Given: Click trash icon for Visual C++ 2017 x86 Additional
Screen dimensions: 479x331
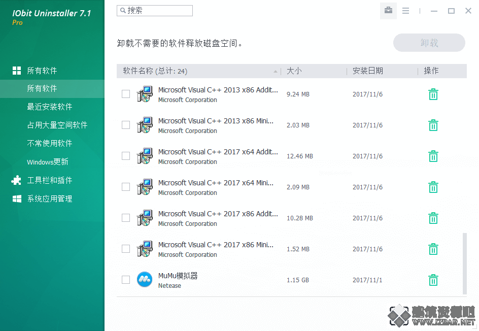Looking at the screenshot, I should (x=433, y=218).
